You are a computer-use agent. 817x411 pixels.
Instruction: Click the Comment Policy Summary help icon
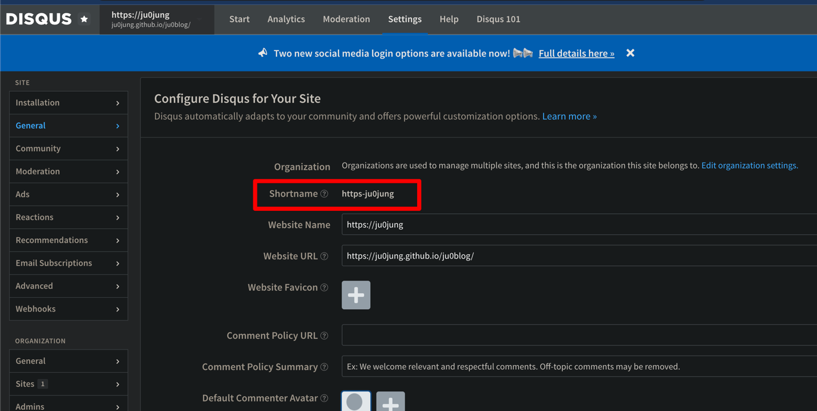324,367
